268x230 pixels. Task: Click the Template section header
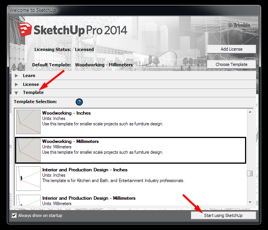click(x=134, y=93)
